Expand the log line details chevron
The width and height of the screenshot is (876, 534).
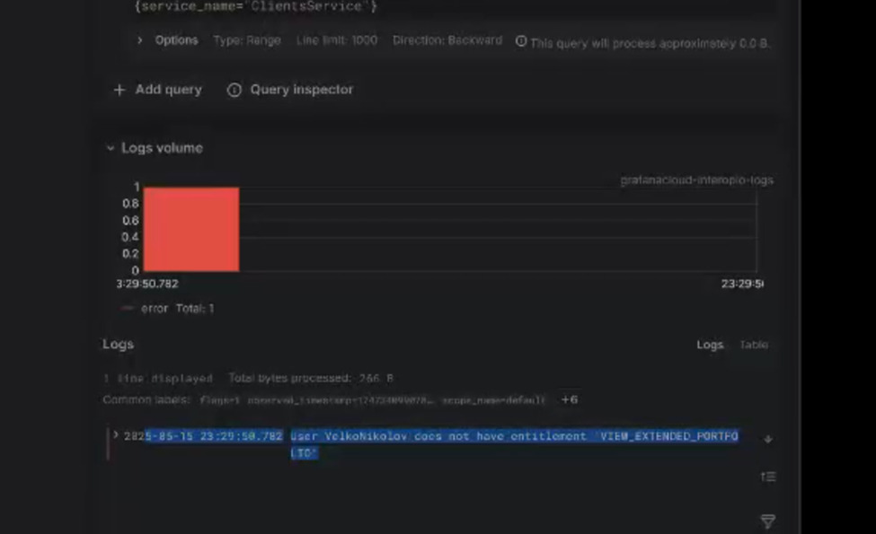click(x=116, y=434)
